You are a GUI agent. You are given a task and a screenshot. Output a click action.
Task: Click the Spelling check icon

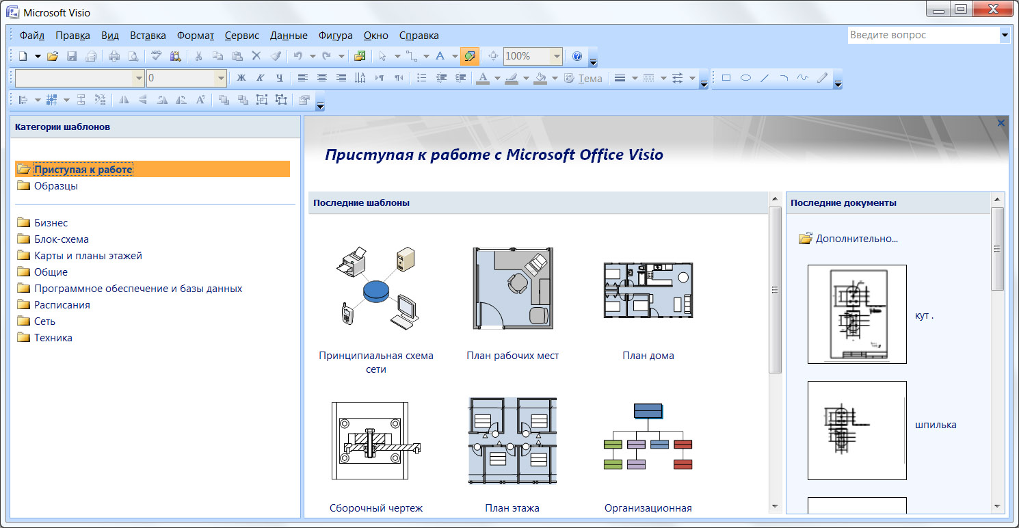click(157, 56)
